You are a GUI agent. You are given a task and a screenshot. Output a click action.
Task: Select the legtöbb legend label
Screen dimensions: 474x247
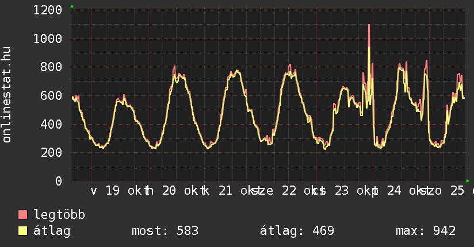tap(60, 215)
